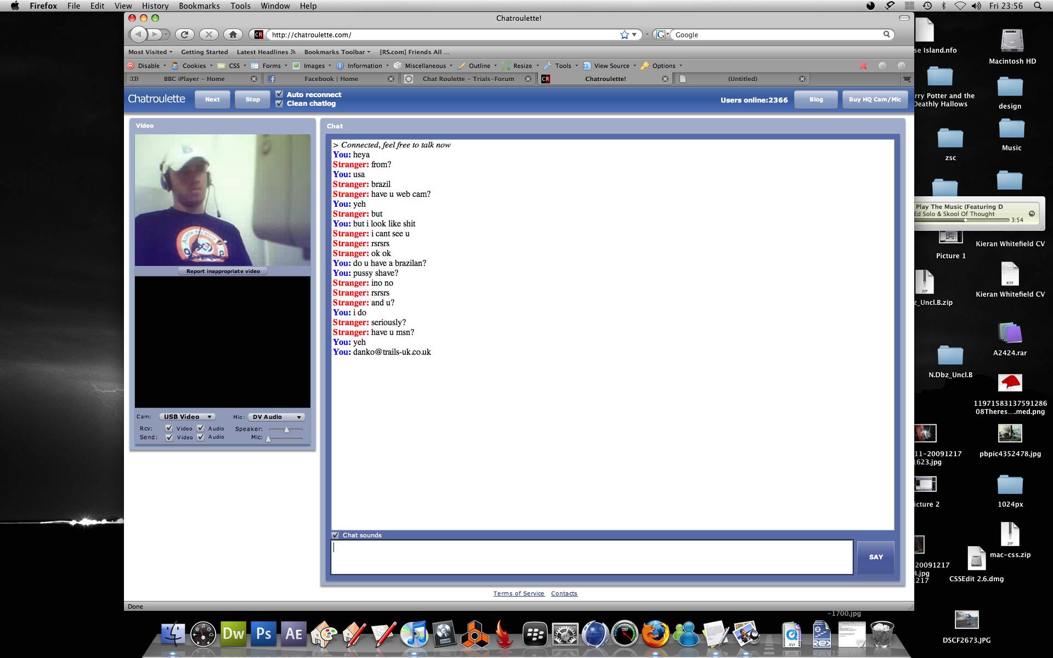Click the Buy HQ Cam/Mic button

tap(875, 99)
